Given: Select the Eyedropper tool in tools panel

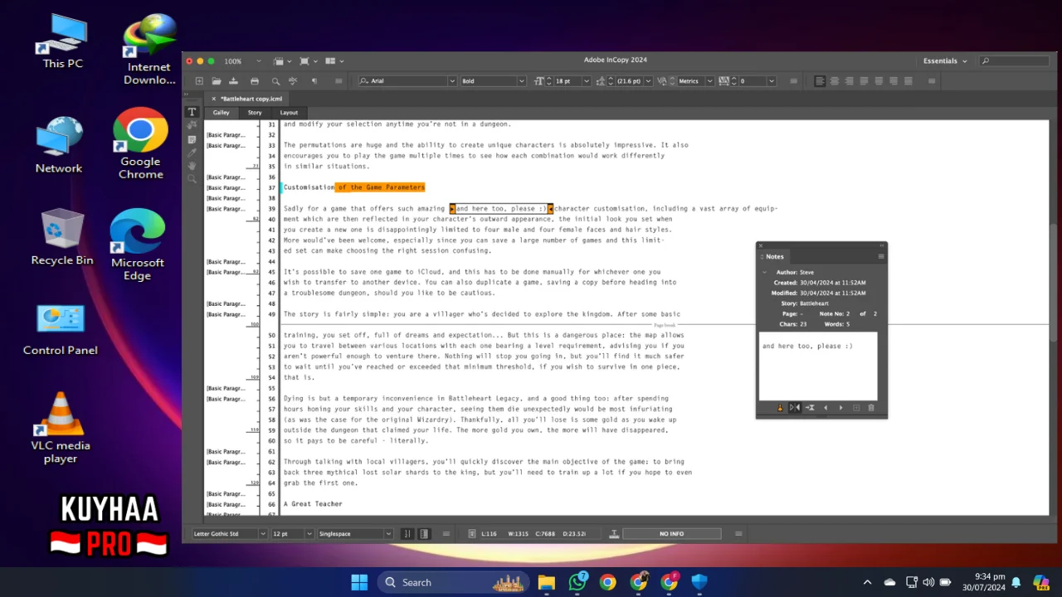Looking at the screenshot, I should [x=192, y=153].
